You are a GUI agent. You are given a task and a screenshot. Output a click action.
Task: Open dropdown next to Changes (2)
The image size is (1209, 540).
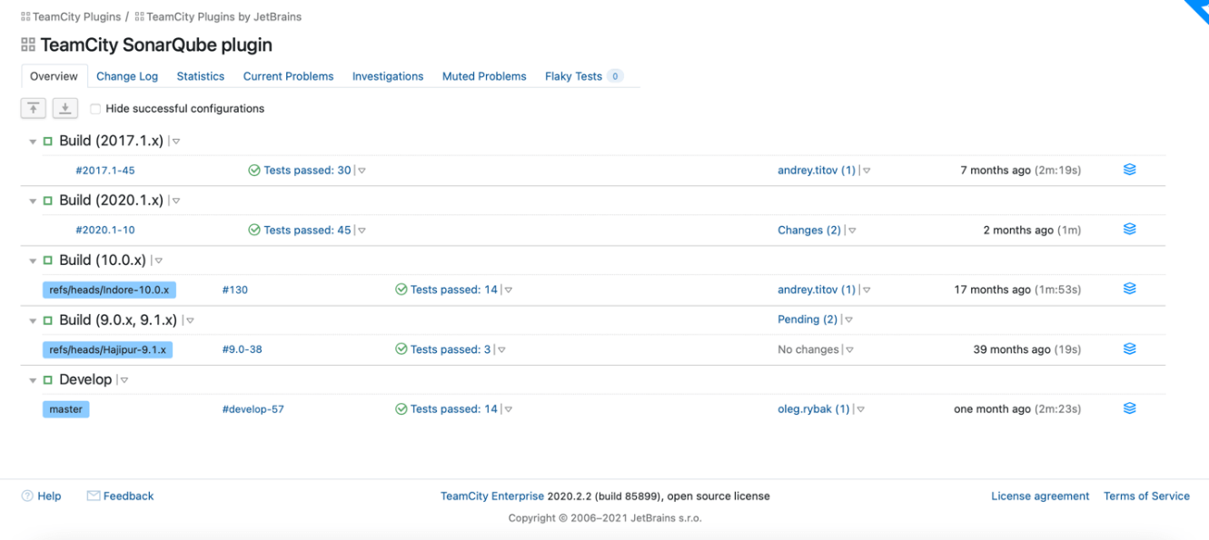coord(852,231)
